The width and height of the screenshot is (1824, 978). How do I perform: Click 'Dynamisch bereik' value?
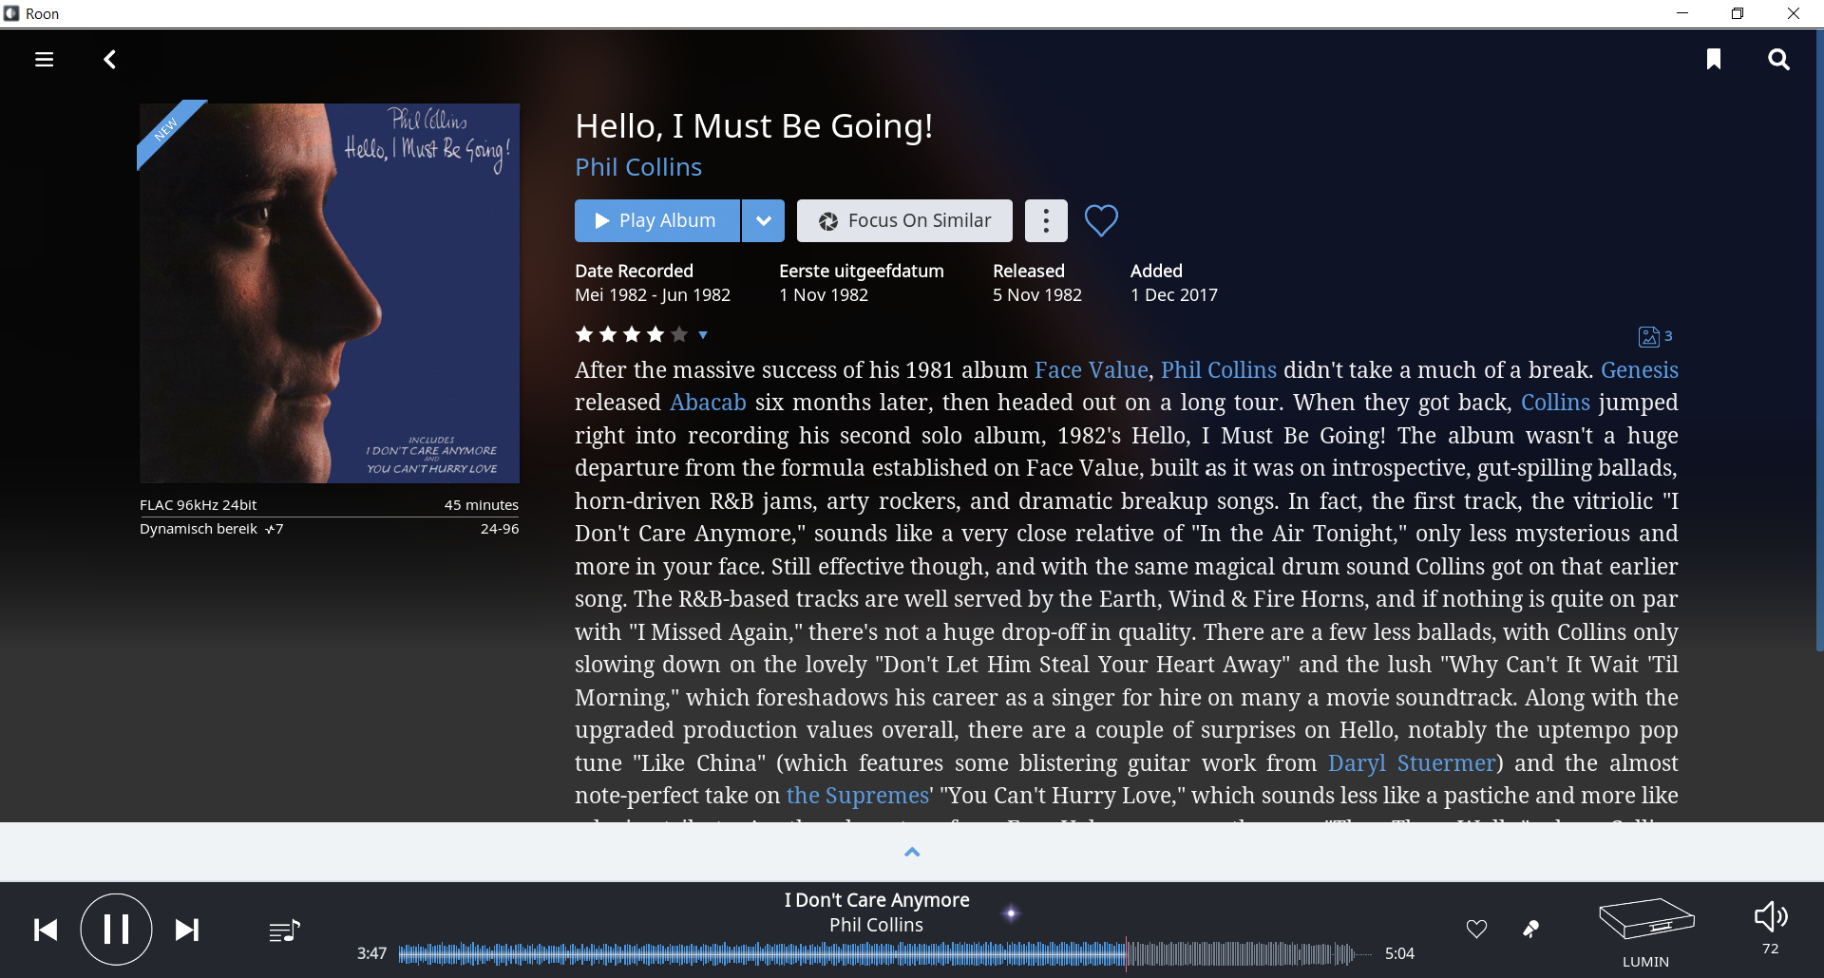coord(212,529)
